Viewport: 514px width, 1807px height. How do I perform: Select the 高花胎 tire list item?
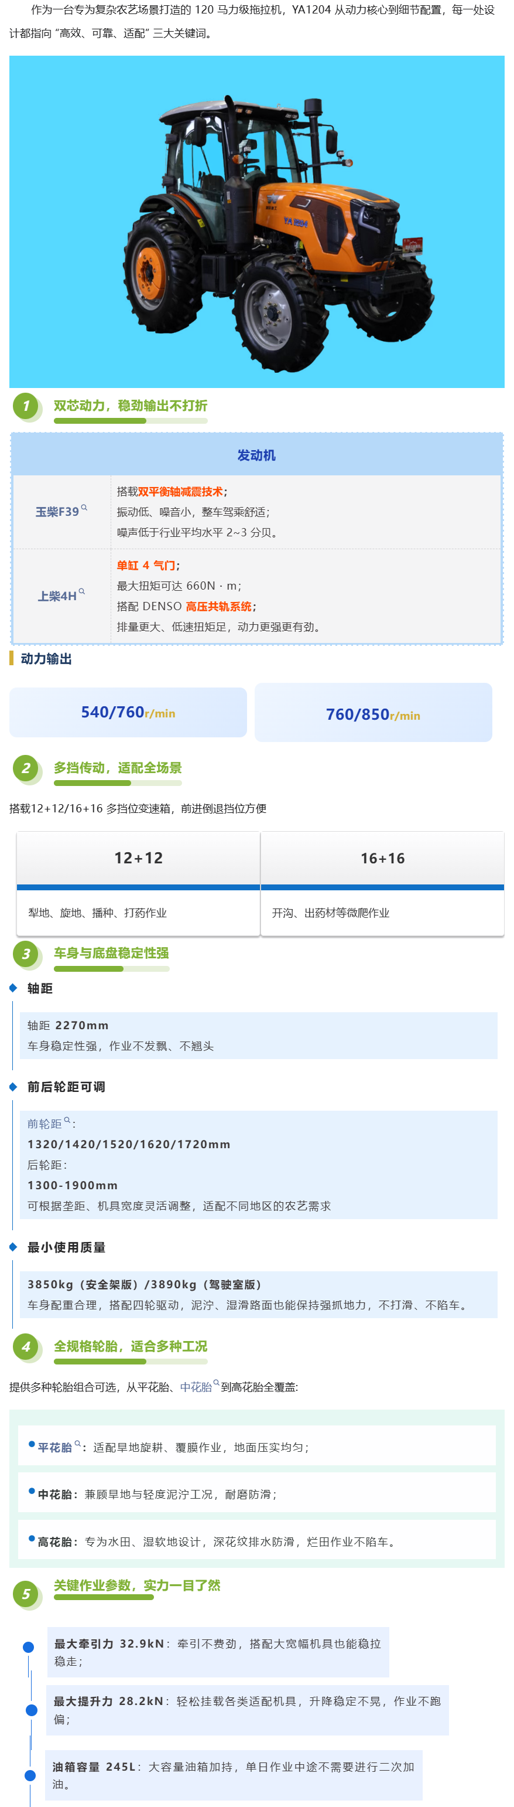[256, 1541]
